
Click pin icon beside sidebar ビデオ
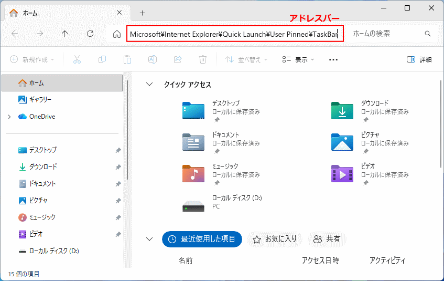point(118,234)
